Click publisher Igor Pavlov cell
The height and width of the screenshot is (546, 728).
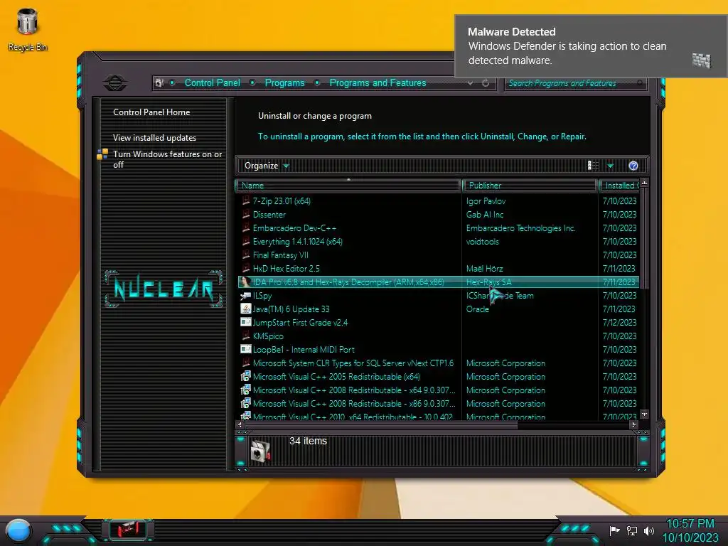[x=486, y=201]
